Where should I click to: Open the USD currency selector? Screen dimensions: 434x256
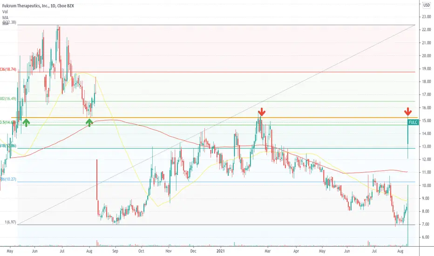[x=427, y=5]
